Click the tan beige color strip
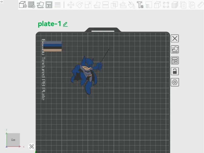The height and width of the screenshot is (153, 204). tap(53, 50)
